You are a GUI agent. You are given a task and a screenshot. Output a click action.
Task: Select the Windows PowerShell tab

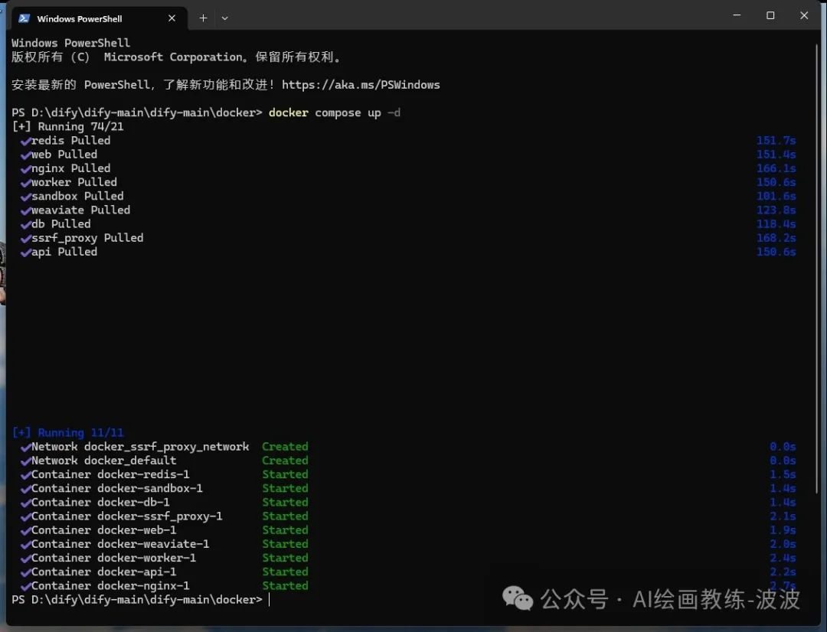click(99, 18)
